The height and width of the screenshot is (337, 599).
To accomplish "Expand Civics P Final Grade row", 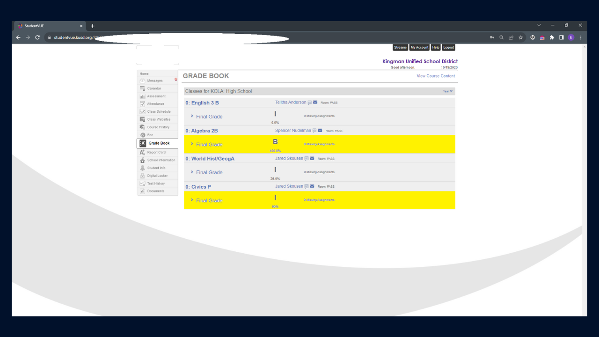I will click(x=192, y=200).
